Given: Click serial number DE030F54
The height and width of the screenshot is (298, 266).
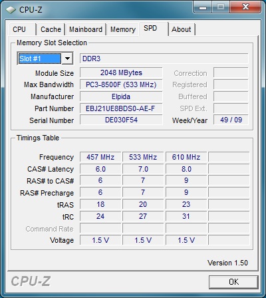Looking at the screenshot, I should click(x=121, y=120).
